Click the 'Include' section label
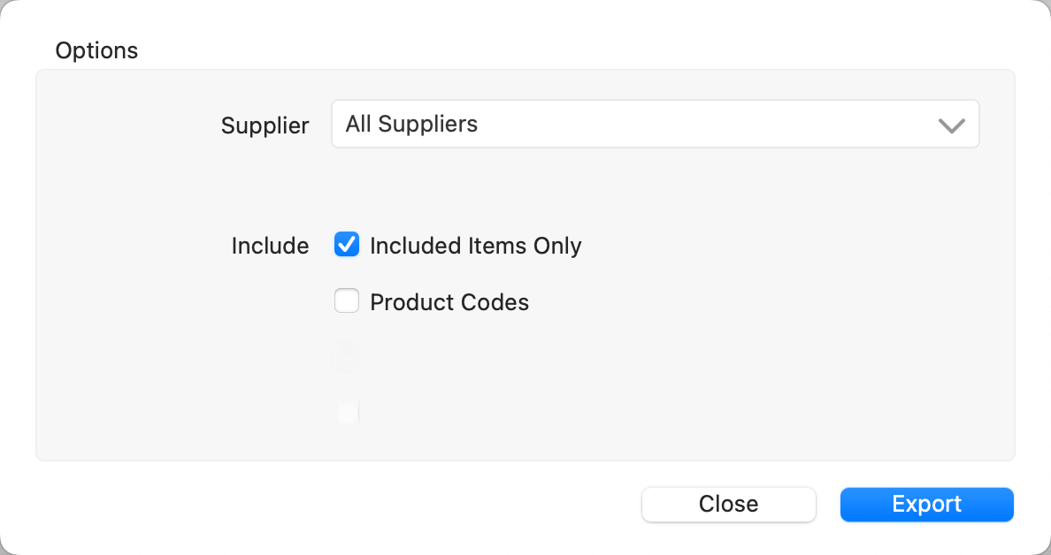This screenshot has width=1051, height=555. (x=270, y=246)
